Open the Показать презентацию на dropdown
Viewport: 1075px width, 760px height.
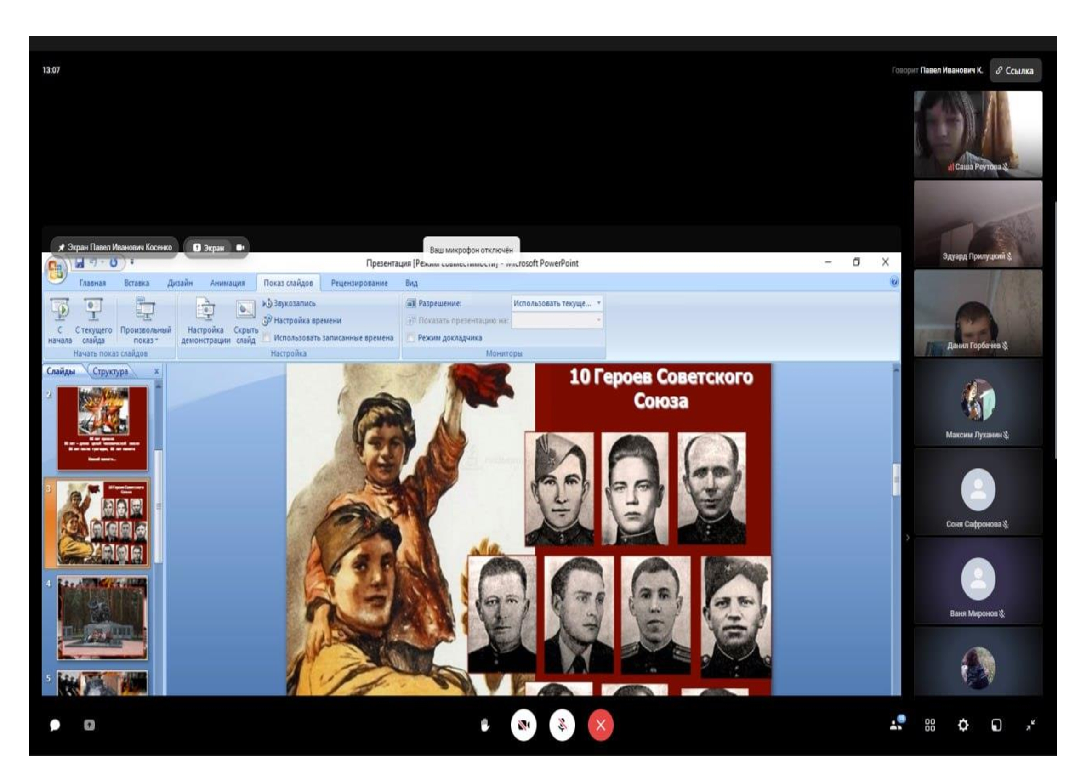coord(557,321)
